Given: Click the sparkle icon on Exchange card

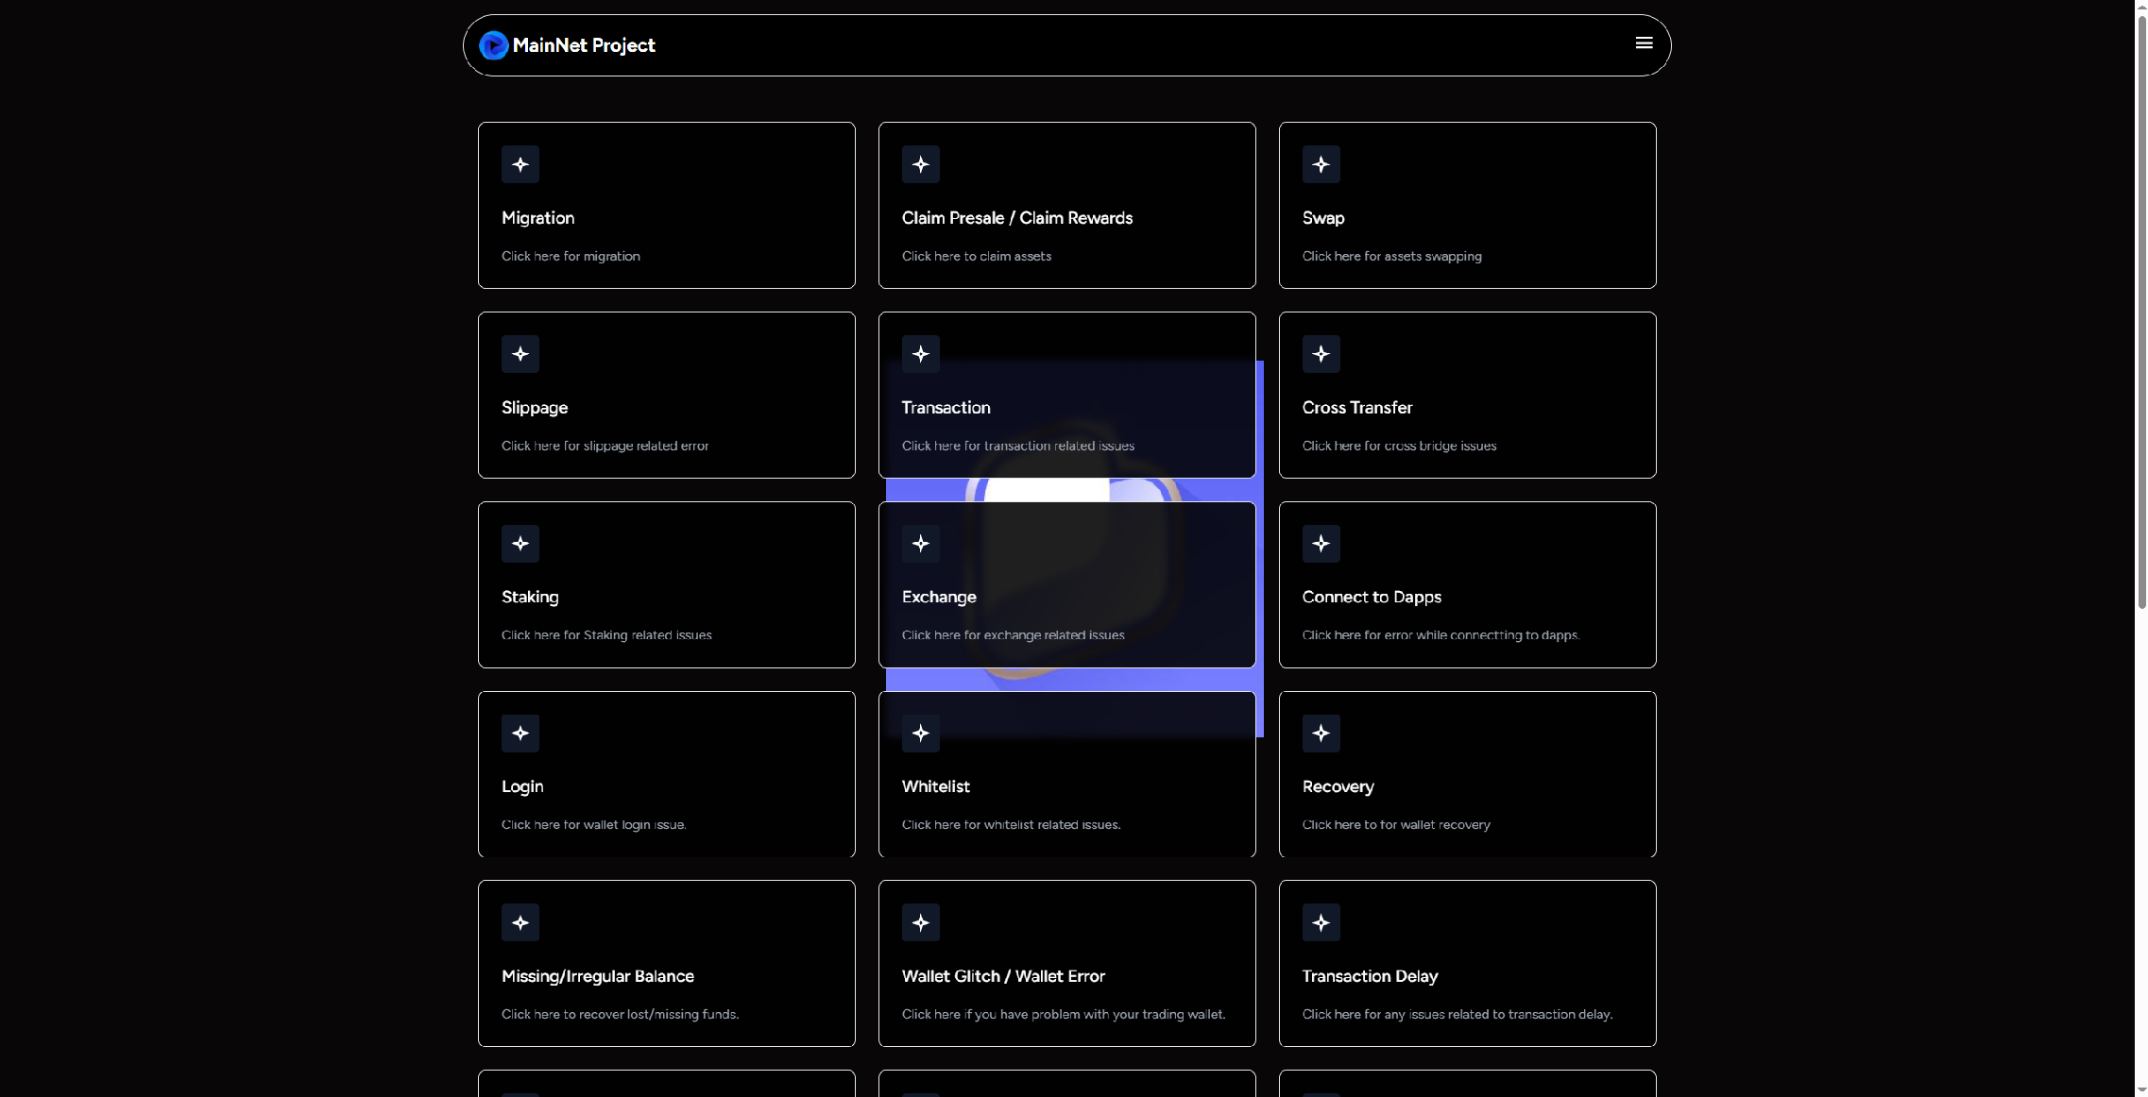Looking at the screenshot, I should click(x=921, y=544).
